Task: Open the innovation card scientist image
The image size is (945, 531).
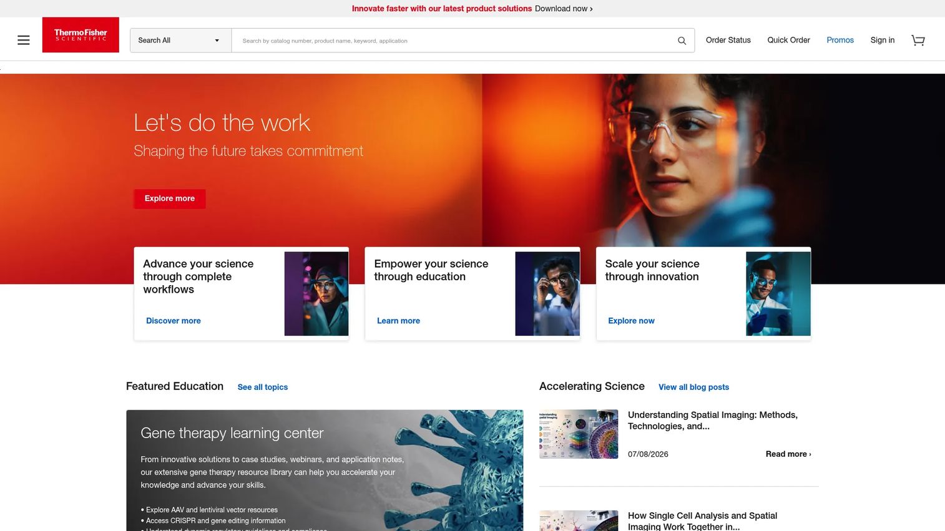Action: pyautogui.click(x=778, y=294)
